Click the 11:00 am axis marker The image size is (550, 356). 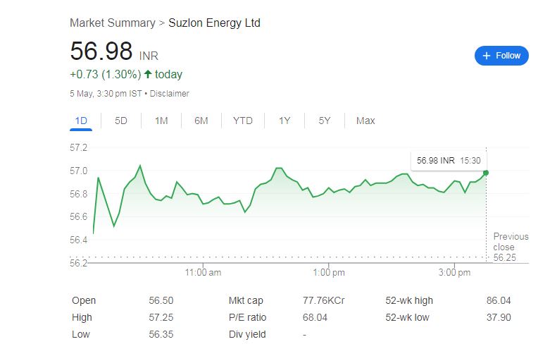pyautogui.click(x=203, y=272)
